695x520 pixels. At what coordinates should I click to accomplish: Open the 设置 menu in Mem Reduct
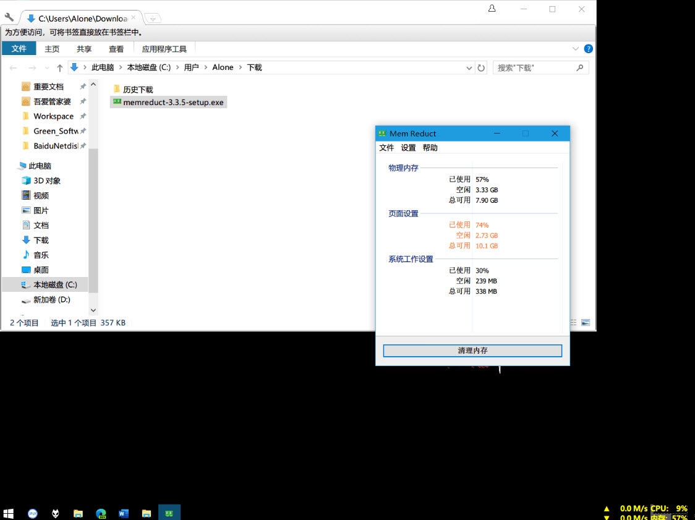tap(408, 148)
